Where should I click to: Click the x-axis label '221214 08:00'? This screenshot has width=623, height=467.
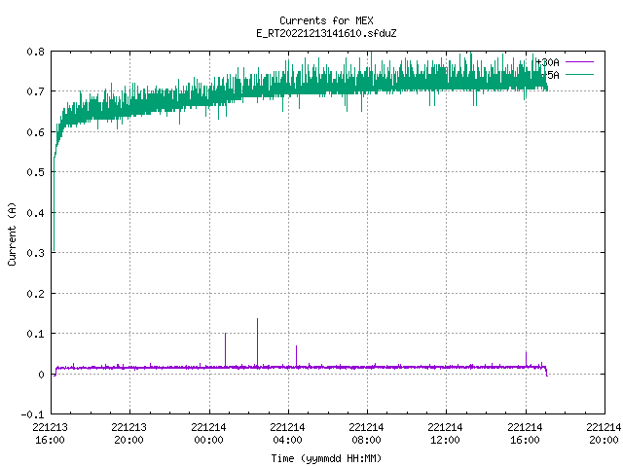[366, 434]
